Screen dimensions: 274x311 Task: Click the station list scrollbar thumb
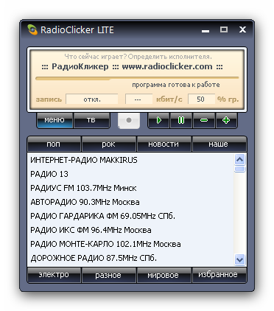pos(239,169)
